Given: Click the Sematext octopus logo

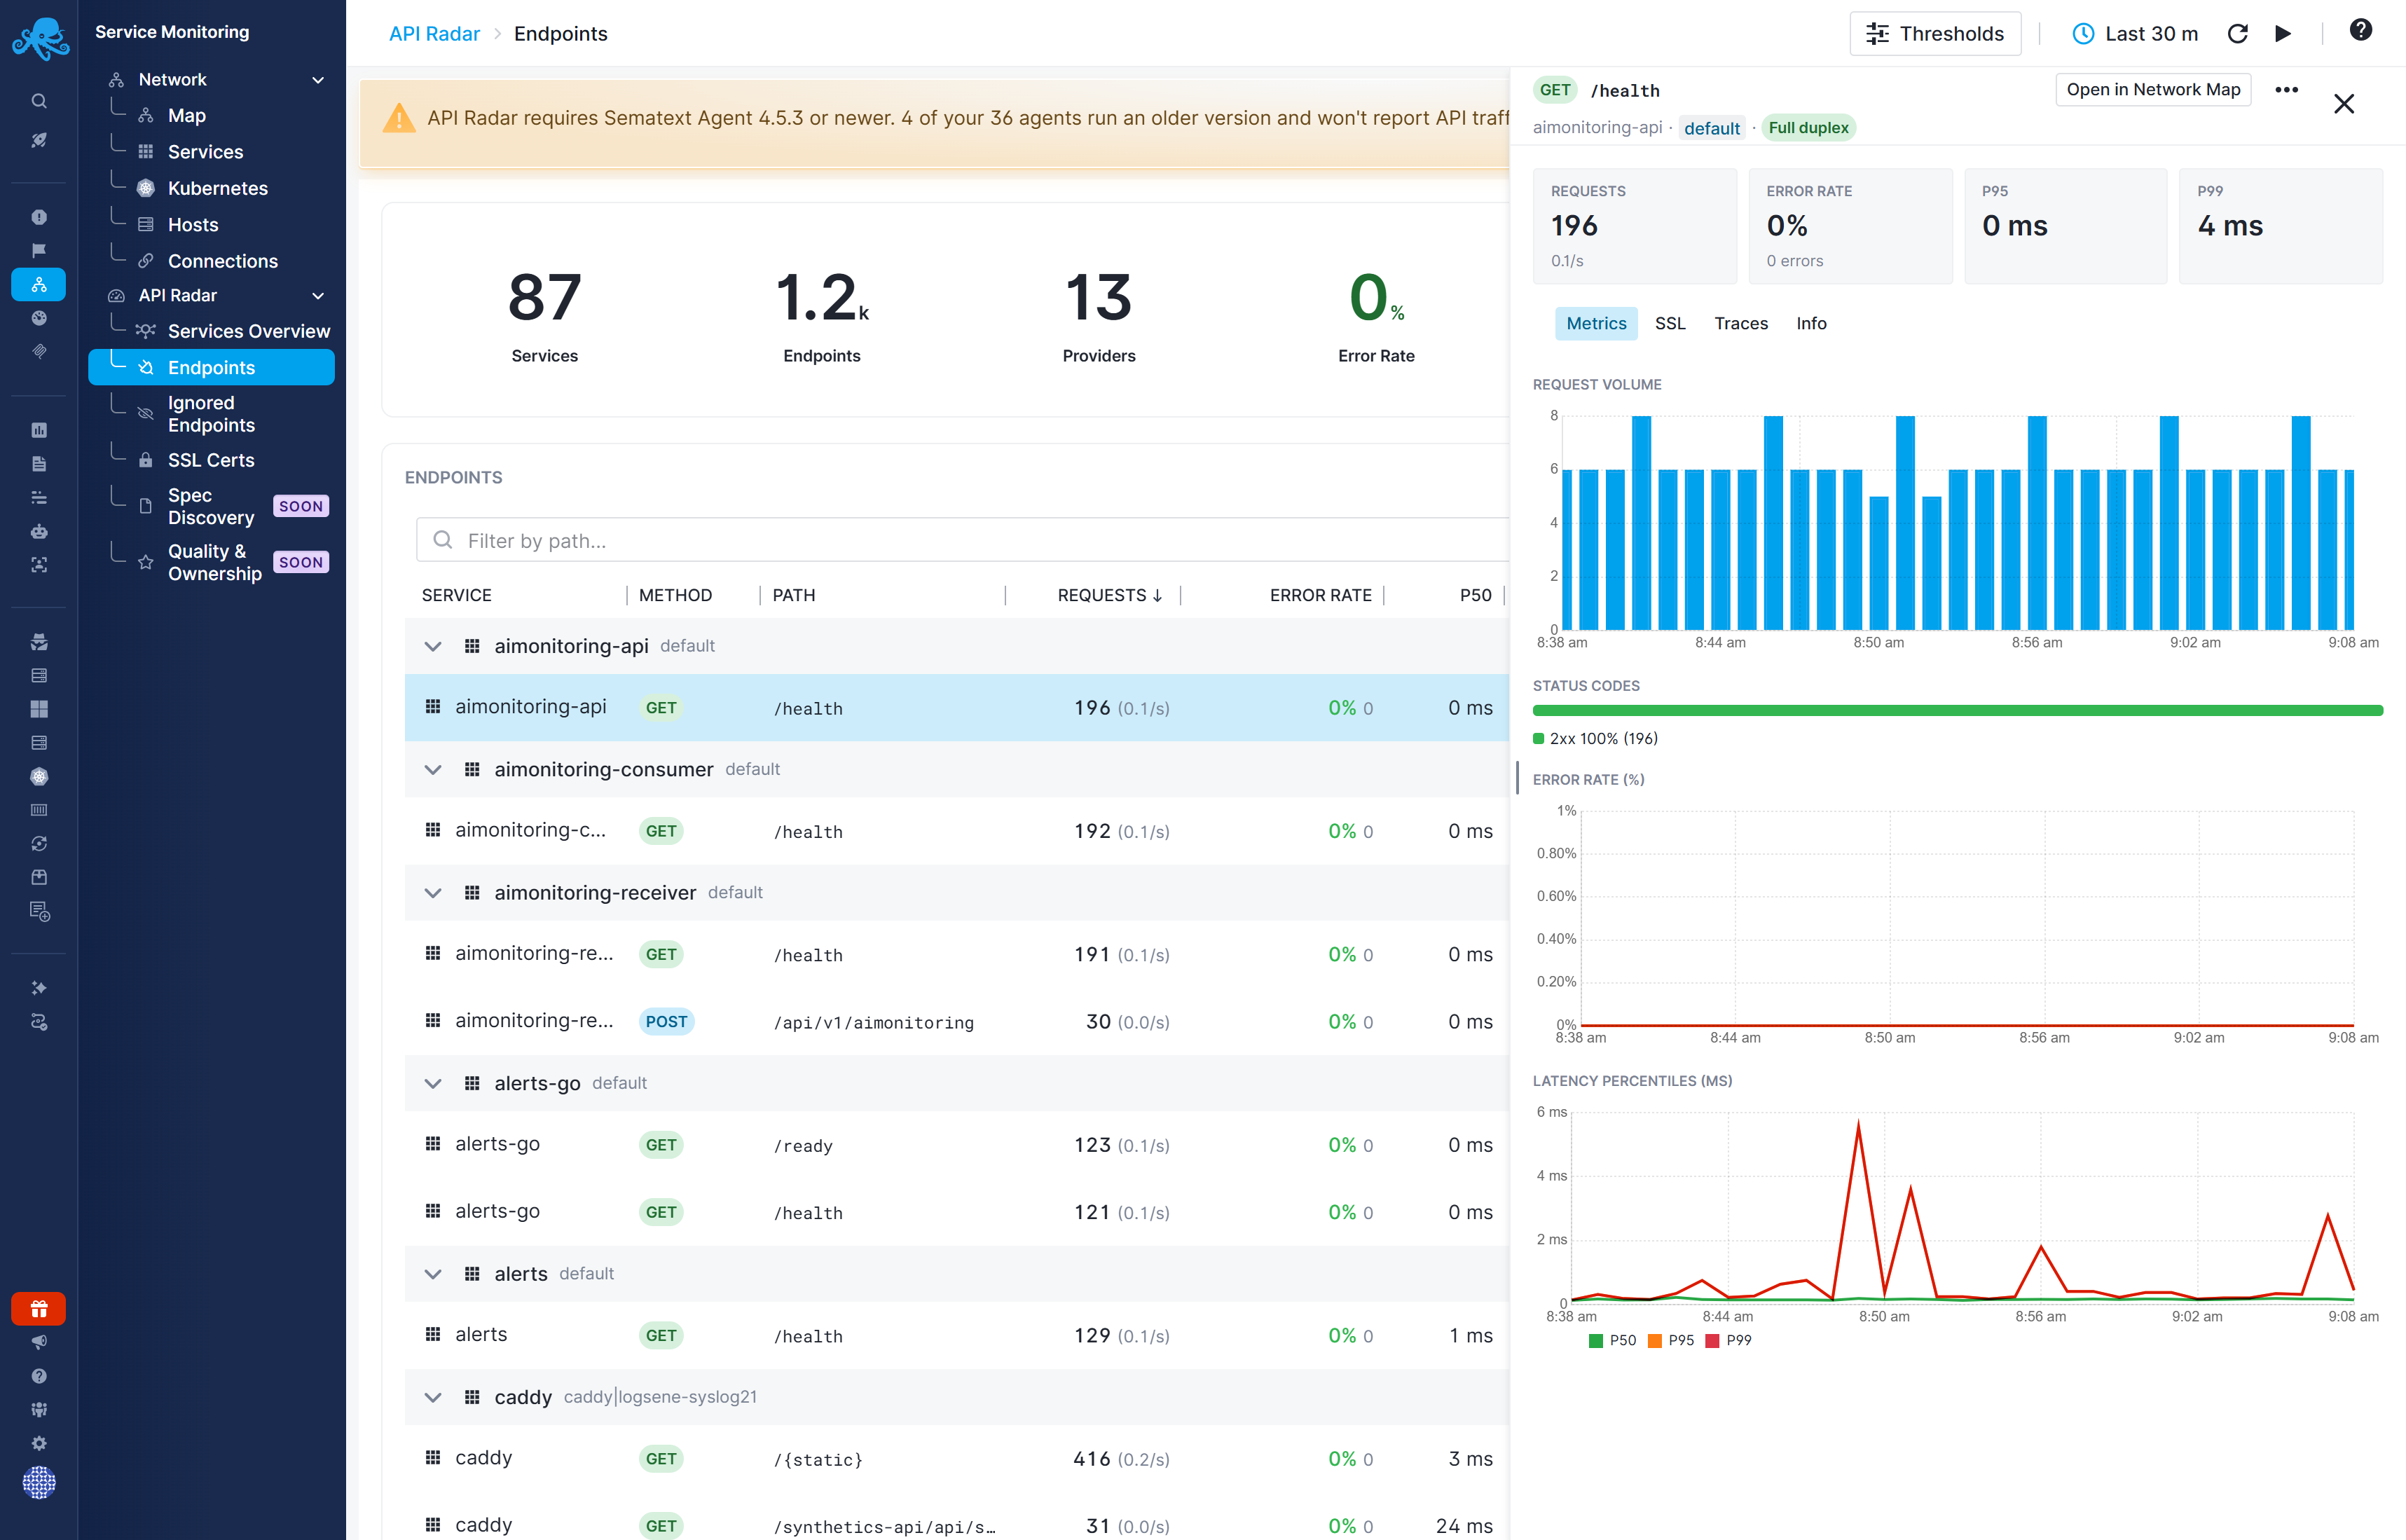Looking at the screenshot, I should tap(40, 38).
